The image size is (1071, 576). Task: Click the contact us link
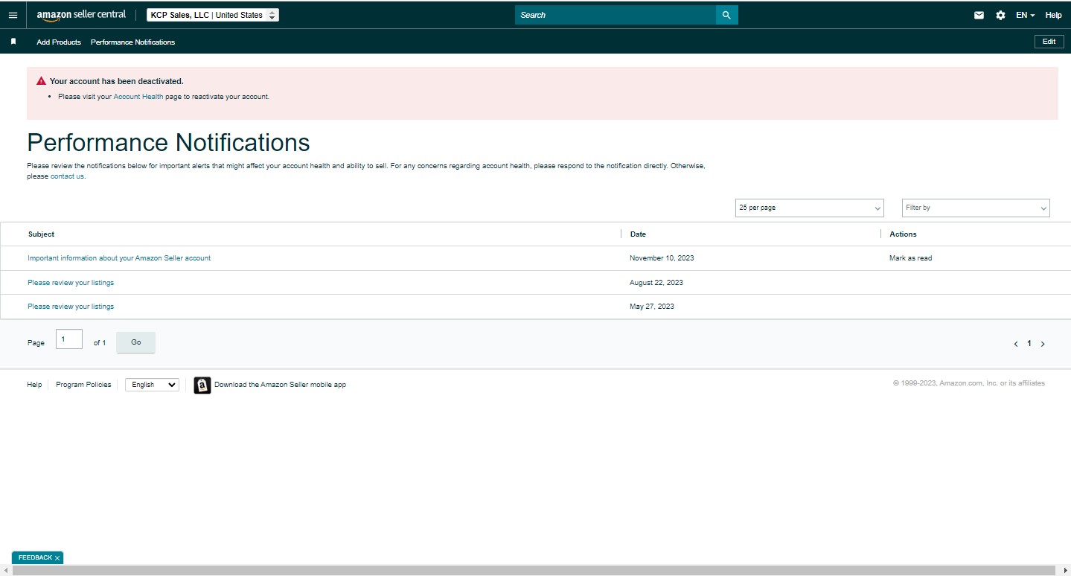click(67, 176)
